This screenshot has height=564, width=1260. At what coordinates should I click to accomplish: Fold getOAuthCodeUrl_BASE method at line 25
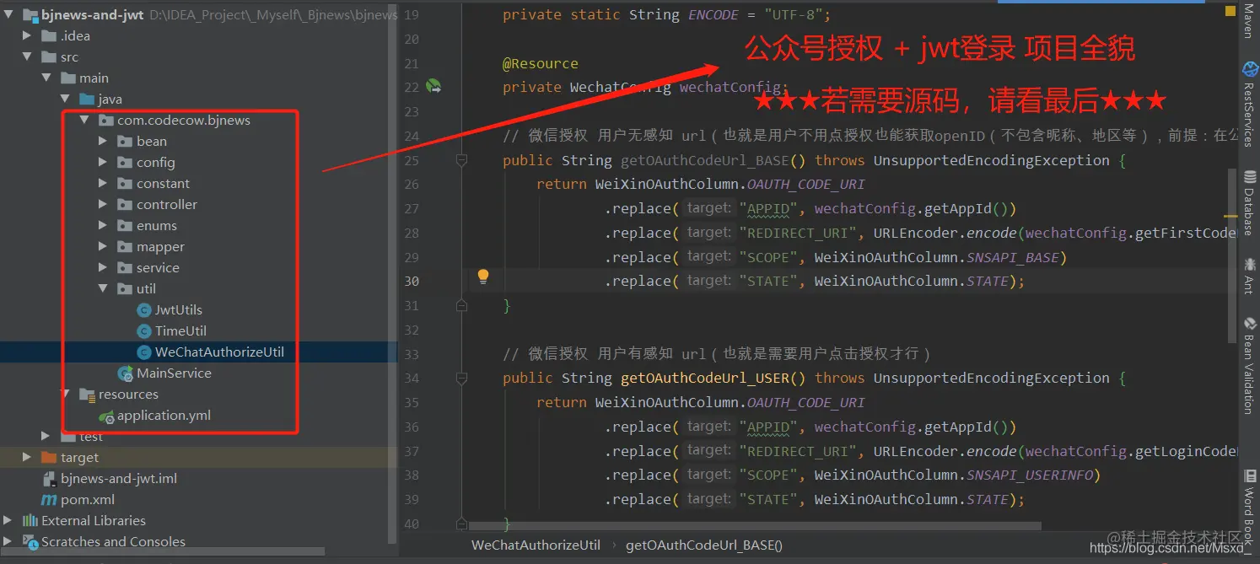(x=461, y=160)
